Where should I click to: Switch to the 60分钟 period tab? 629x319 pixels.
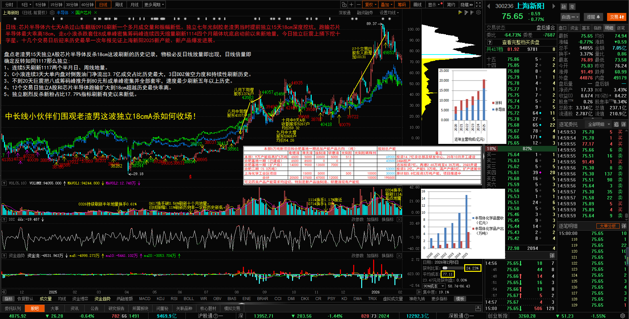[87, 5]
